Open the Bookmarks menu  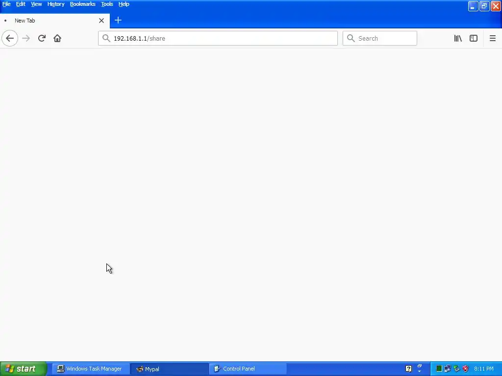click(x=82, y=4)
